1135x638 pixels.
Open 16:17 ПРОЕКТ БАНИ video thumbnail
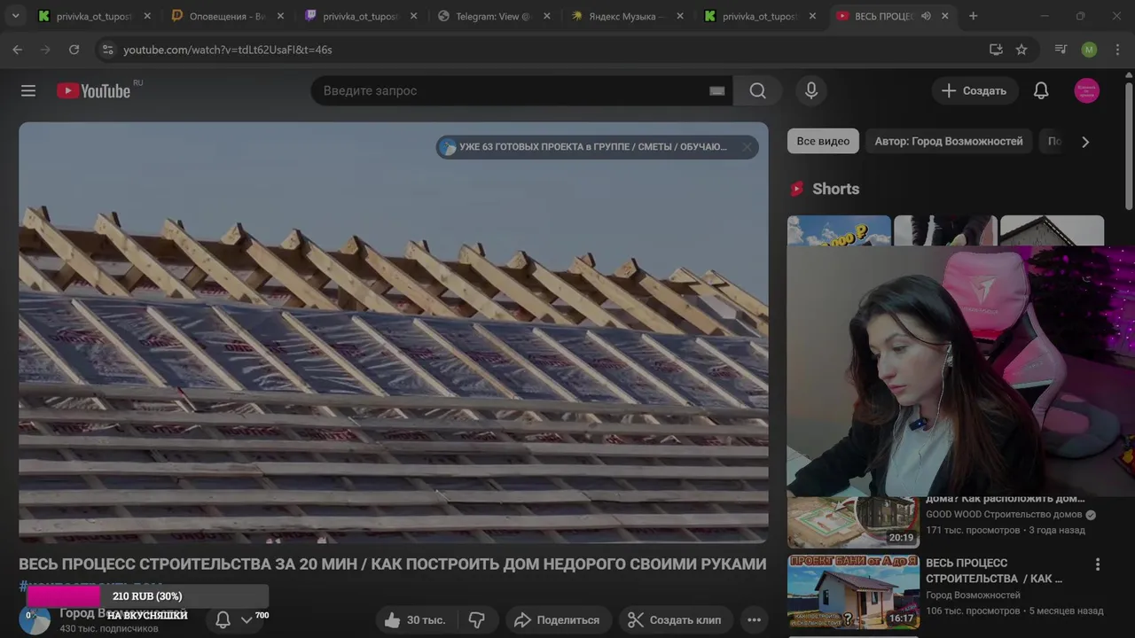[853, 591]
